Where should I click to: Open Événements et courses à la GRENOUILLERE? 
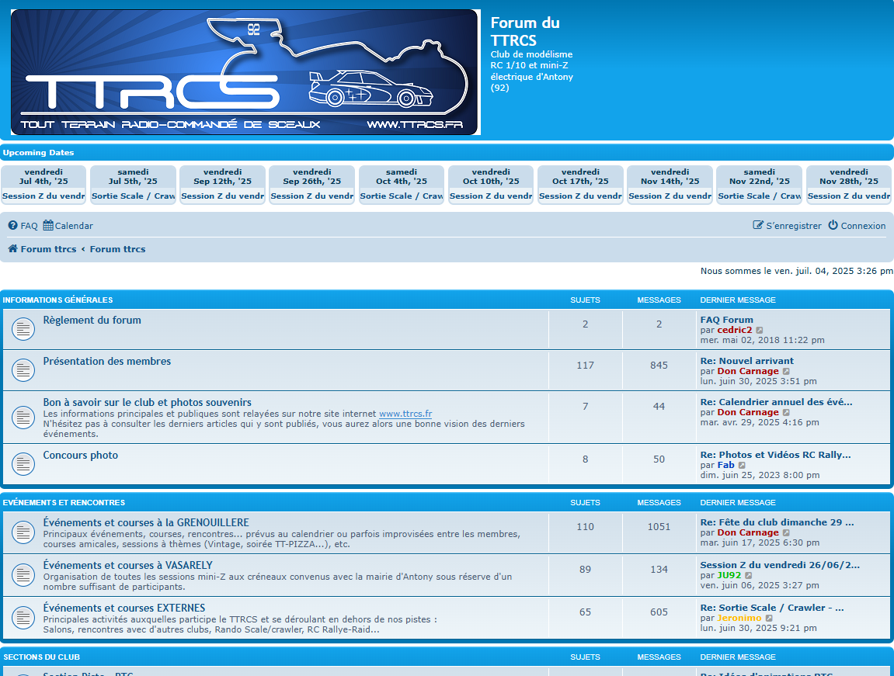(146, 522)
